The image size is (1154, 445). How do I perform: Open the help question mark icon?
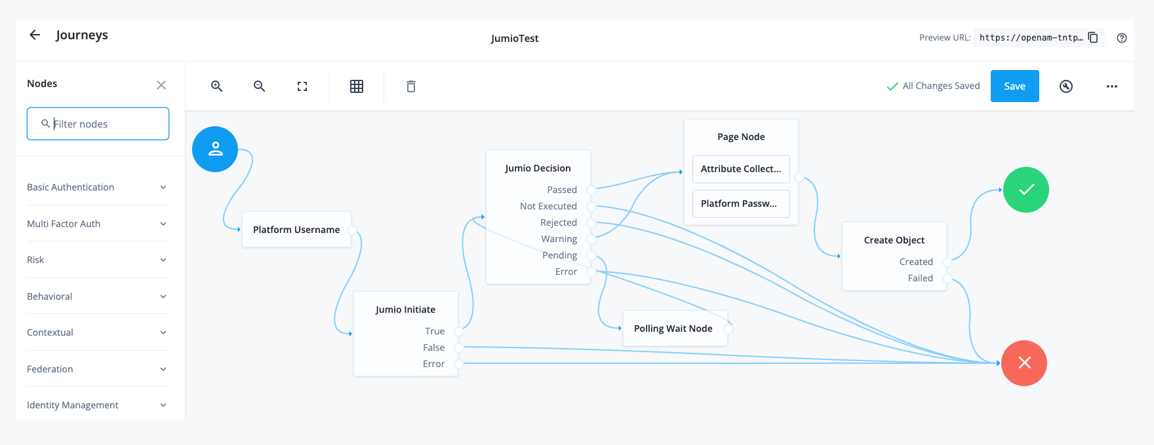(1122, 38)
